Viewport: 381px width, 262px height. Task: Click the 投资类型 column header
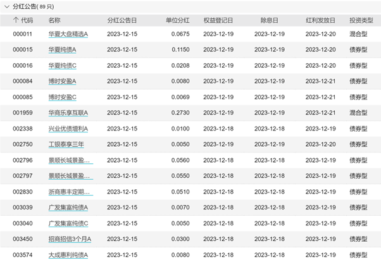click(x=361, y=20)
